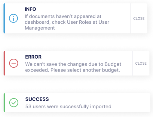The height and width of the screenshot is (117, 153).
Task: Click the blue info circle icon
Action: [14, 18]
